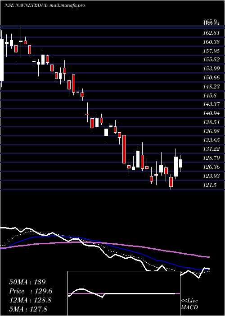The width and height of the screenshot is (225, 316).
Task: Select the 145.8 price level label
Action: pos(210,96)
